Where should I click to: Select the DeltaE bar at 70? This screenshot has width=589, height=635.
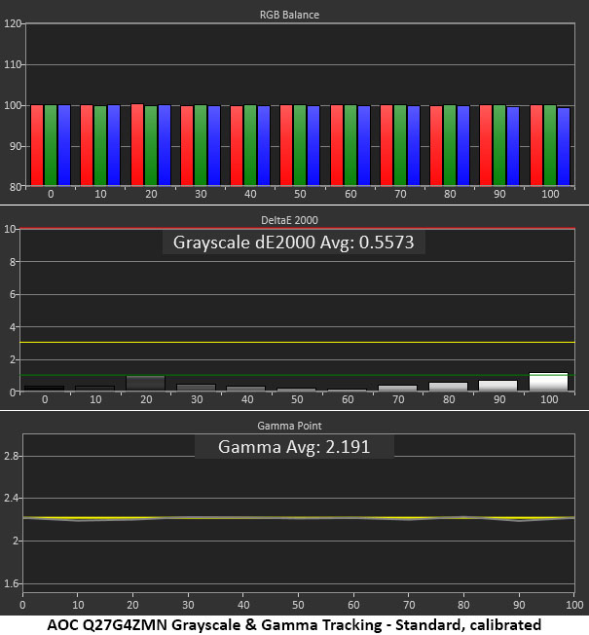pyautogui.click(x=397, y=388)
